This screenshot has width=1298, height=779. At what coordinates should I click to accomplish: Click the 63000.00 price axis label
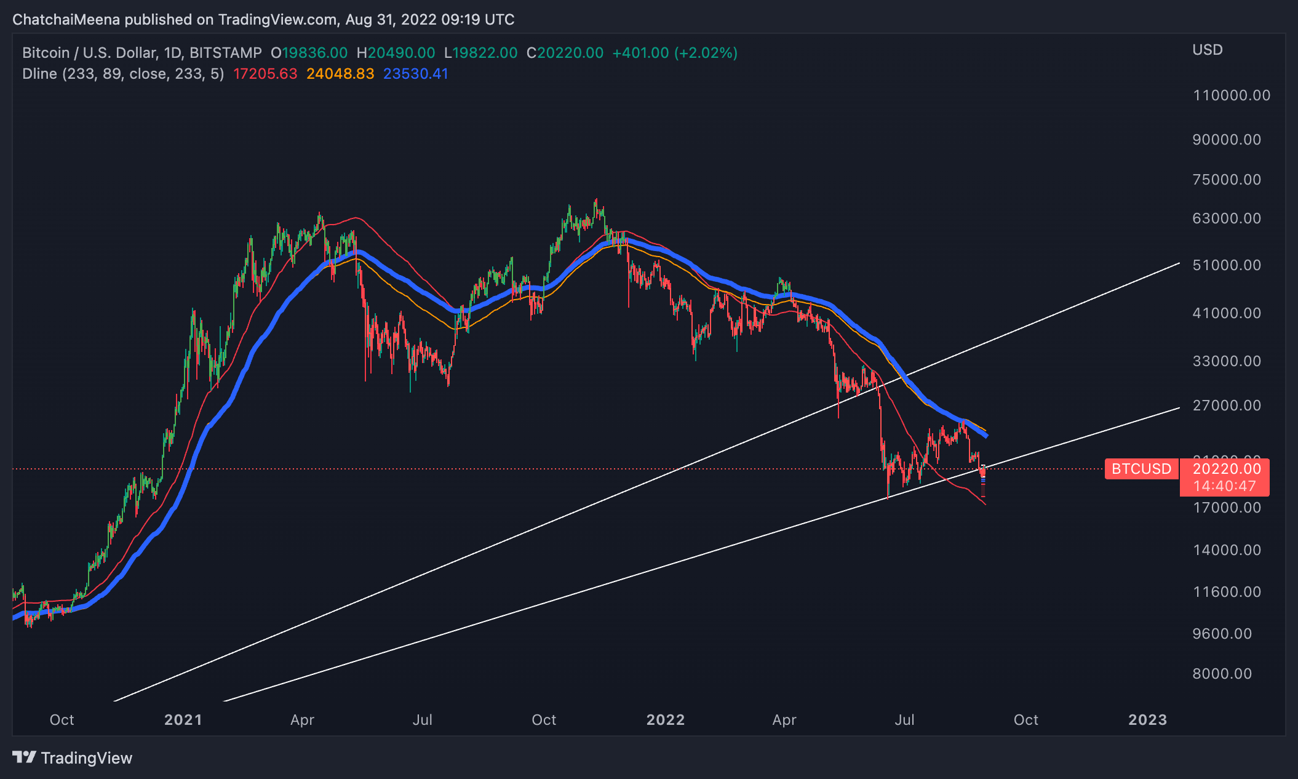(1227, 218)
